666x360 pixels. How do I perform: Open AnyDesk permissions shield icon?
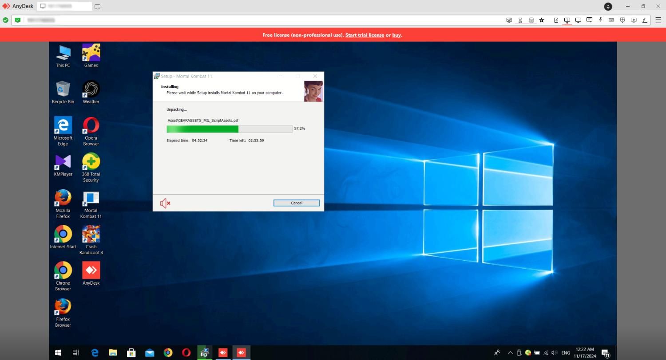[622, 20]
